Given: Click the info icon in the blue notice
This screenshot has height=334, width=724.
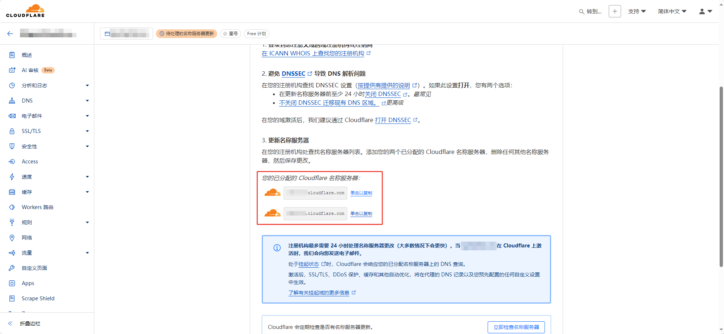Looking at the screenshot, I should coord(277,248).
